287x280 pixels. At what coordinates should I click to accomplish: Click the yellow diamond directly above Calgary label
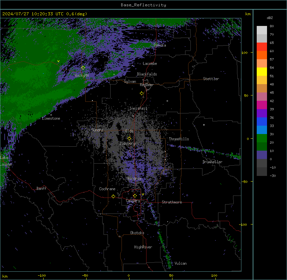pyautogui.click(x=135, y=196)
